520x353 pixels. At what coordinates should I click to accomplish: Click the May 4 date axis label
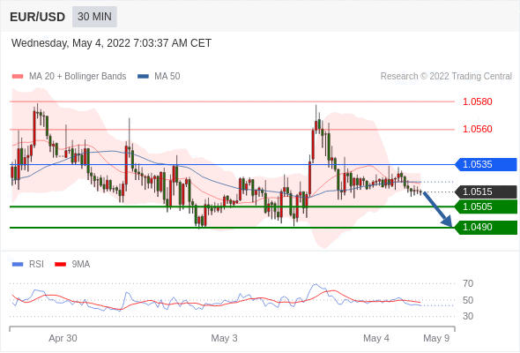(x=376, y=338)
